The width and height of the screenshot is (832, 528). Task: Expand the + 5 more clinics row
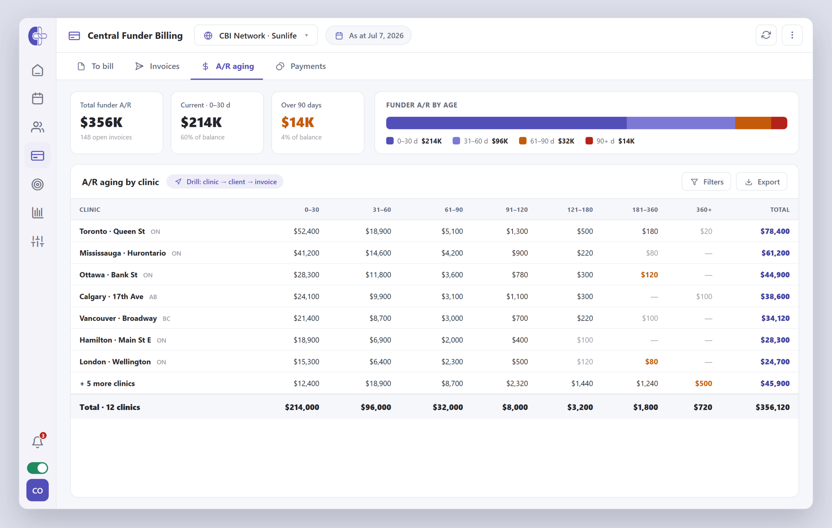434,384
